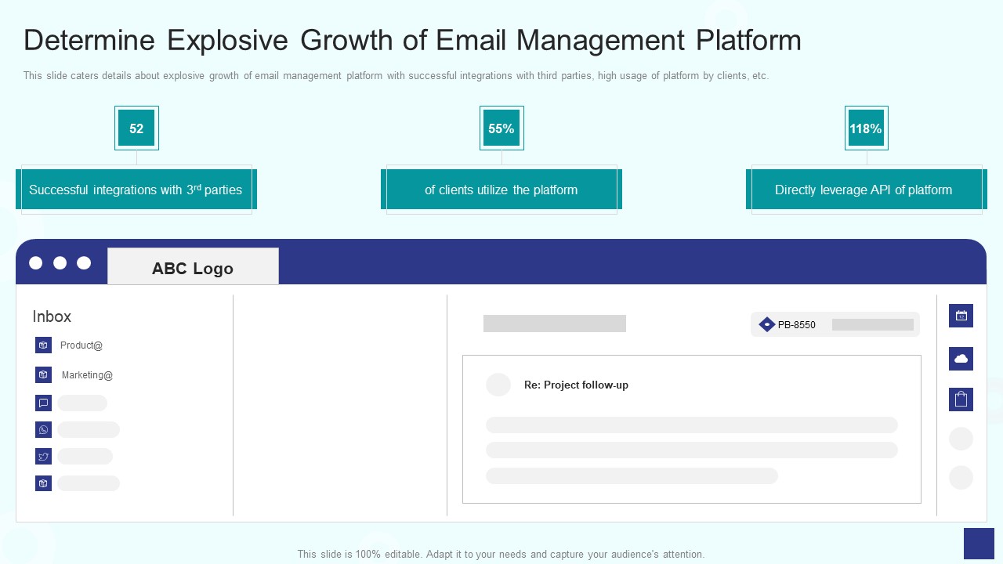The image size is (1003, 564).
Task: Click the footer 100% editable note
Action: tap(501, 554)
